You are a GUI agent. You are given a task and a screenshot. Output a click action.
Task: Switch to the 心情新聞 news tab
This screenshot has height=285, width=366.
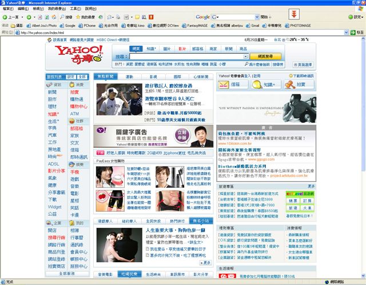(x=201, y=77)
